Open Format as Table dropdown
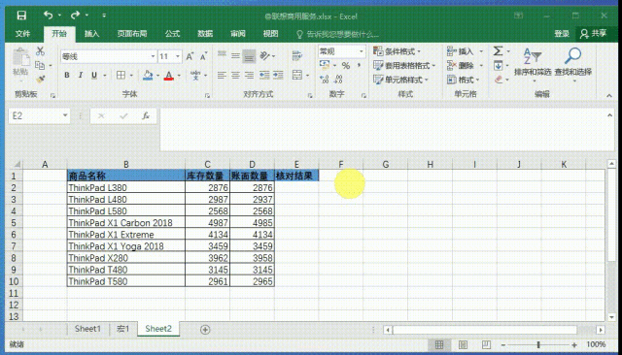The height and width of the screenshot is (355, 622). 404,66
